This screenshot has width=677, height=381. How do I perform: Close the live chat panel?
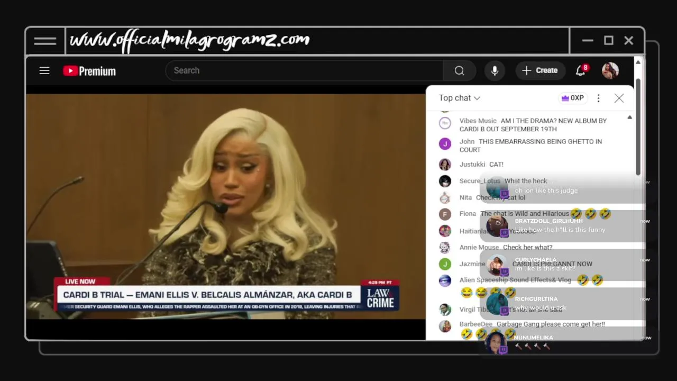pyautogui.click(x=619, y=98)
